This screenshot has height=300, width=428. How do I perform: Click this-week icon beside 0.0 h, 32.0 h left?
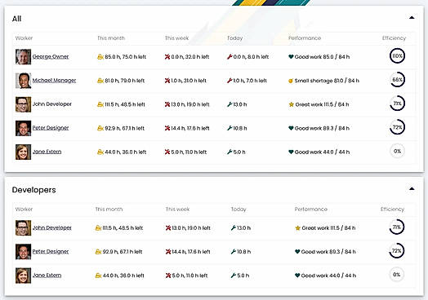(x=167, y=57)
